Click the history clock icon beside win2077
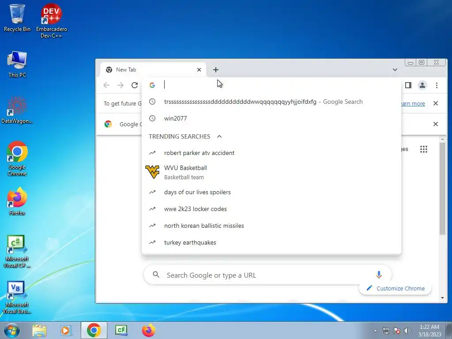452x339 pixels. point(152,118)
